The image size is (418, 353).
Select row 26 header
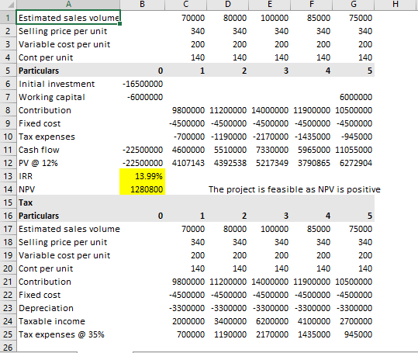pyautogui.click(x=8, y=347)
